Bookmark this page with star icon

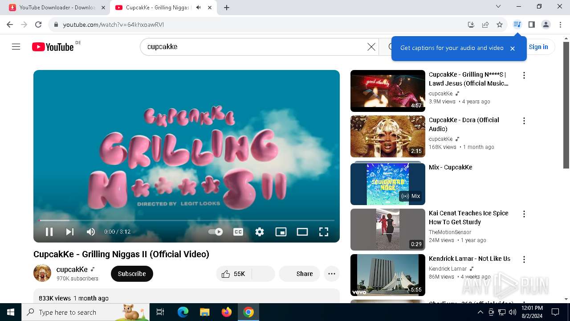pos(500,25)
